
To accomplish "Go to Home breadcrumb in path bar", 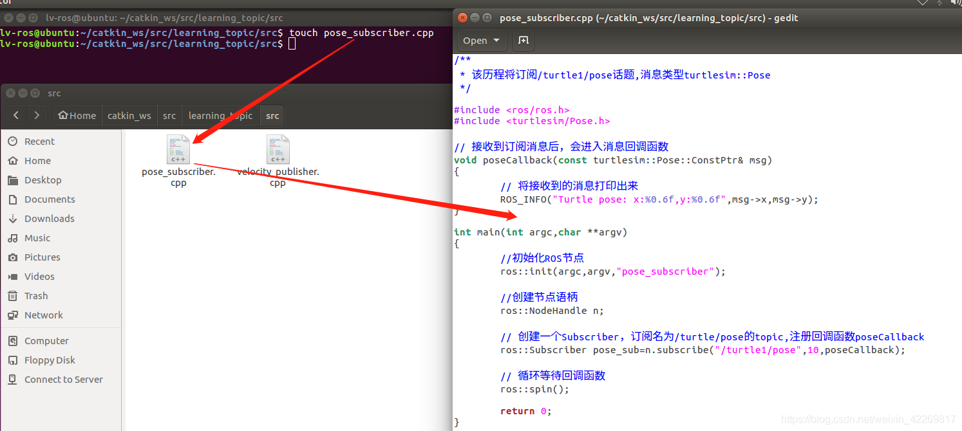I will (x=77, y=116).
